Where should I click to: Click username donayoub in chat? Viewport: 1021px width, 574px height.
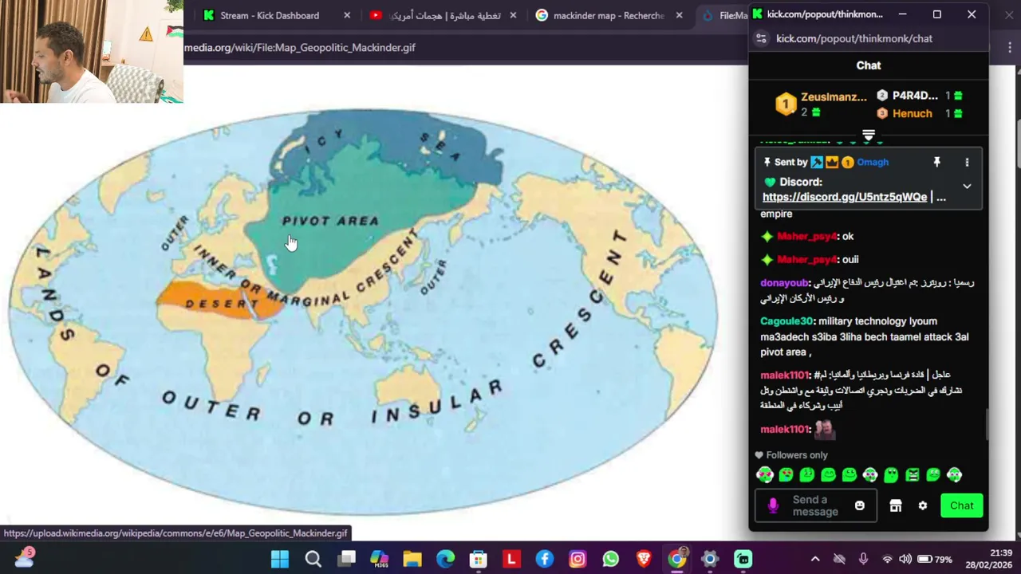pyautogui.click(x=784, y=282)
